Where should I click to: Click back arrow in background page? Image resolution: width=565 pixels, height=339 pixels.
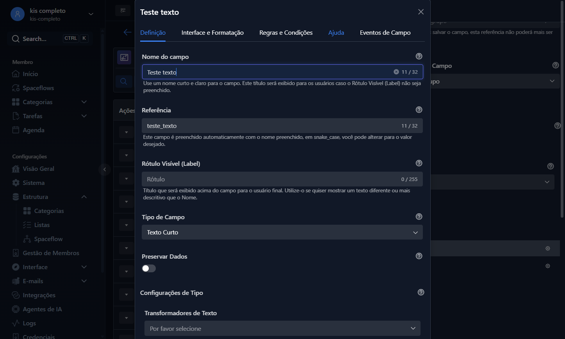pyautogui.click(x=127, y=32)
